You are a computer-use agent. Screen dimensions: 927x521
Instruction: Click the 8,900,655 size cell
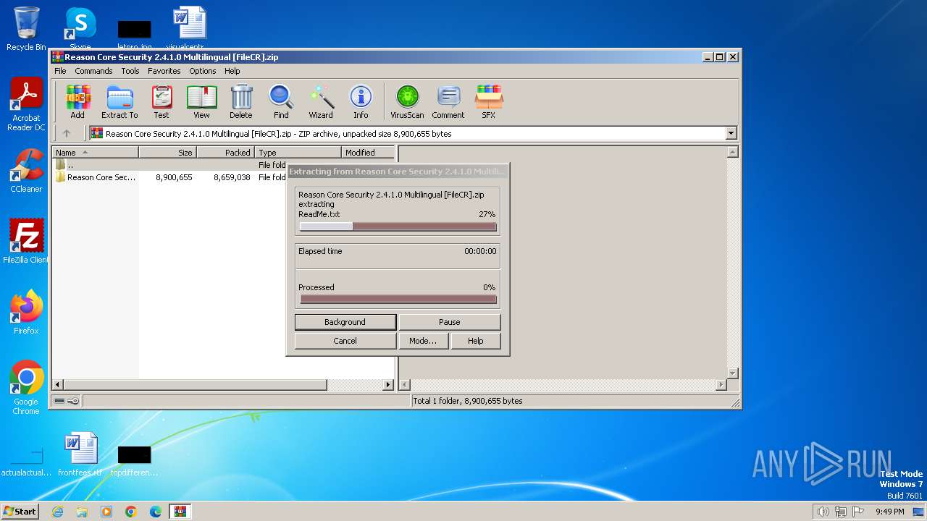174,177
